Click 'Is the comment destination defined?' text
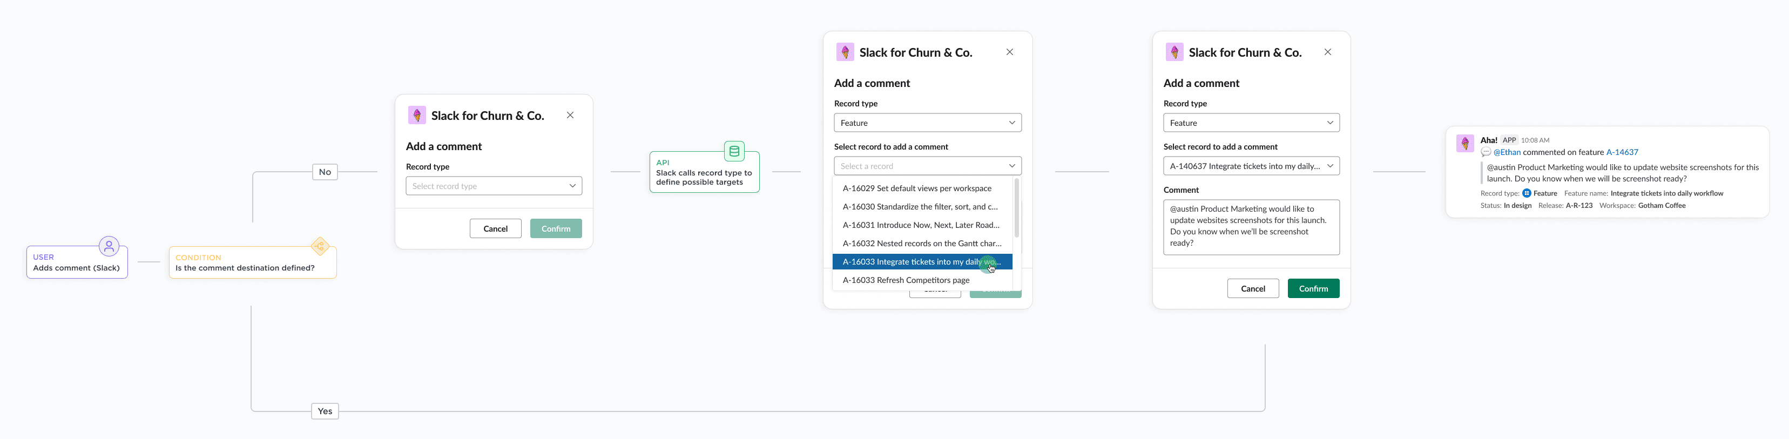Viewport: 1789px width, 439px height. coord(245,268)
